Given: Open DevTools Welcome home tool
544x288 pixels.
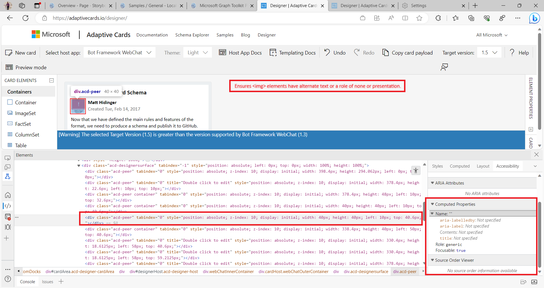Looking at the screenshot, I should [8, 195].
